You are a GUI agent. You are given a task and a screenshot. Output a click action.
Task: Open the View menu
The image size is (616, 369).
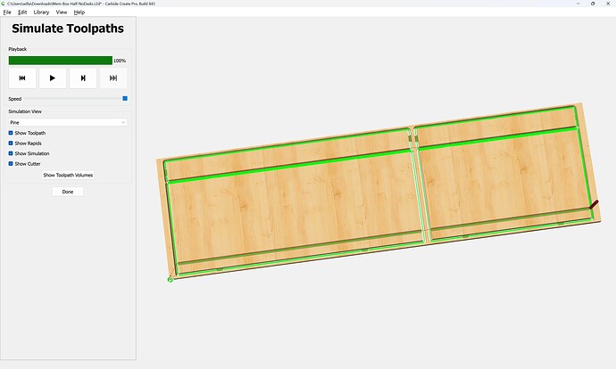[x=62, y=12]
